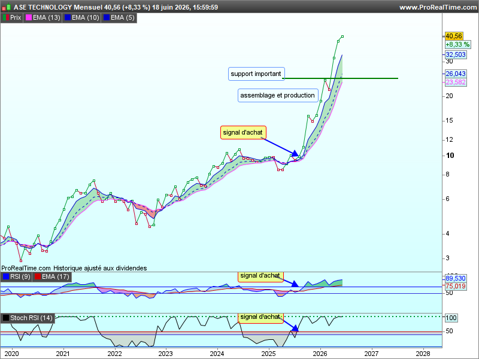479x359 pixels.
Task: Click the blue EMA (5) color swatch
Action: [x=107, y=18]
